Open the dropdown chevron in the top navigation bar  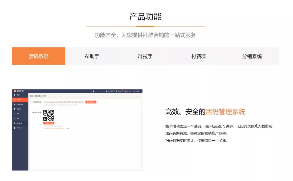(103, 91)
